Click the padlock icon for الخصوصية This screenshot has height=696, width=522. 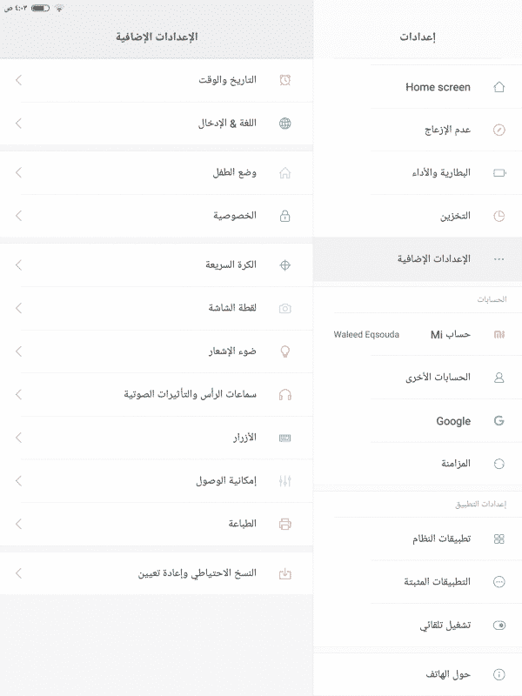click(285, 216)
